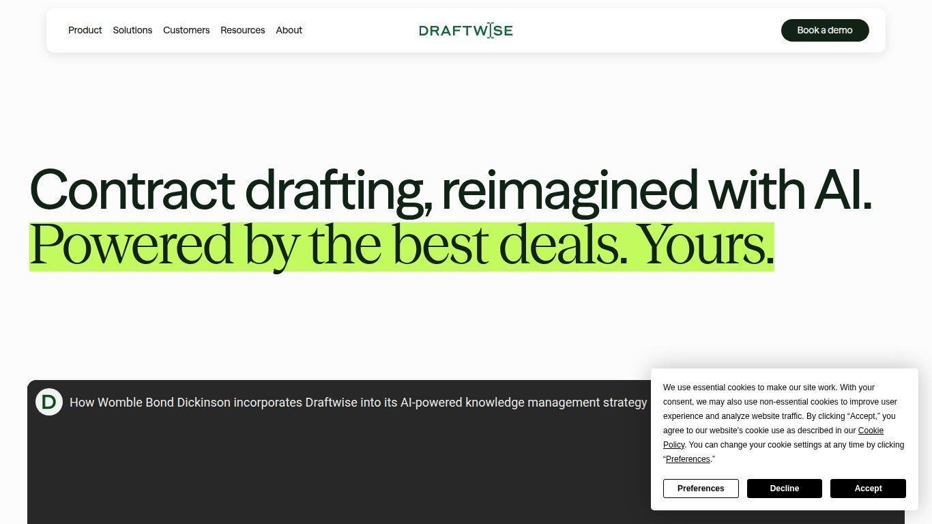The height and width of the screenshot is (524, 932).
Task: Click the underlined Preferences text link
Action: click(688, 459)
